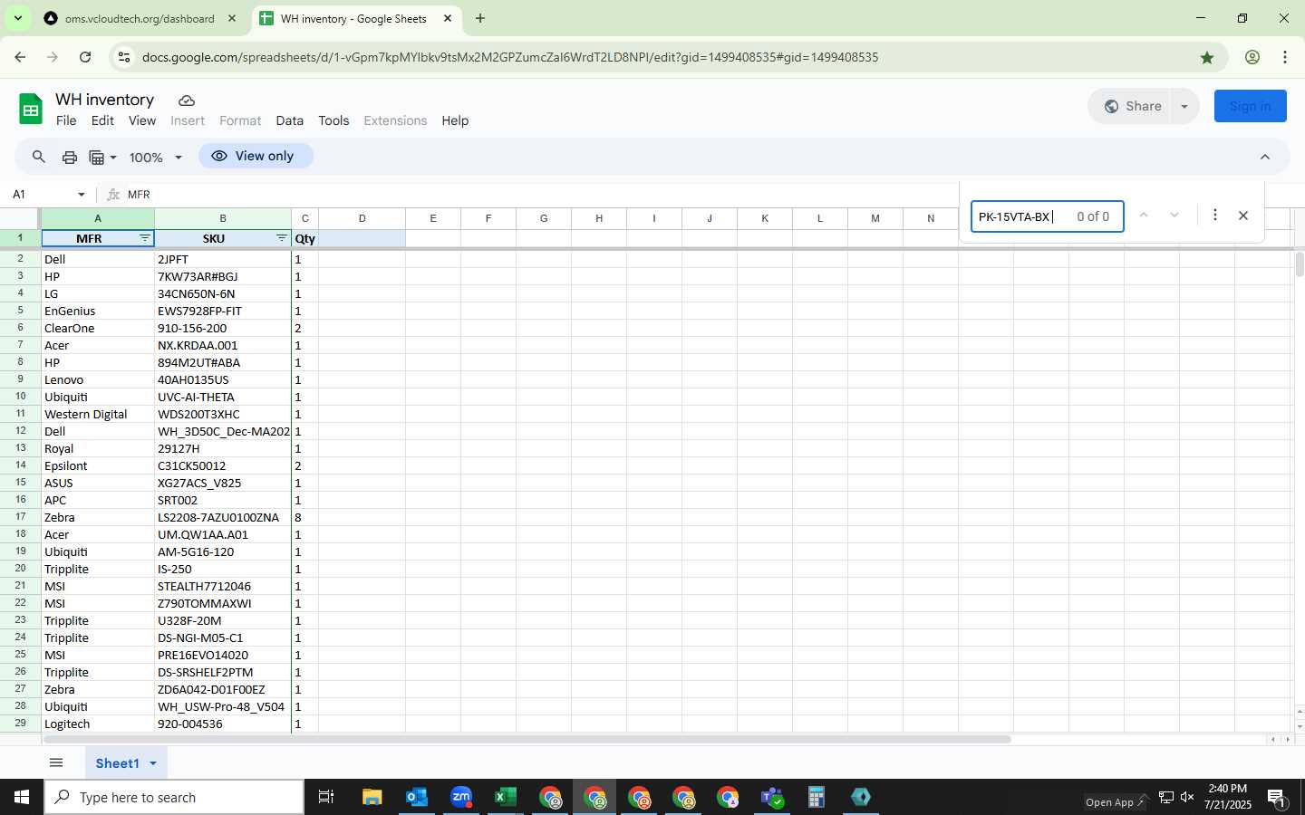Click the Share button
1305x815 pixels.
tap(1131, 106)
